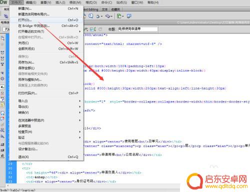This screenshot has height=192, width=250.
Task: Click the refresh icon in document toolbar
Action: pyautogui.click(x=100, y=29)
